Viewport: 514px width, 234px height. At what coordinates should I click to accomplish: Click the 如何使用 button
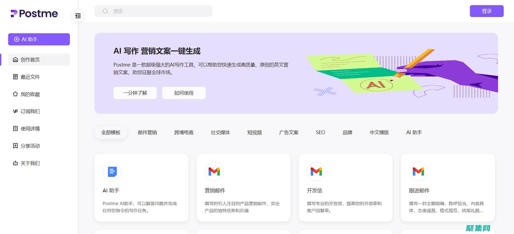pyautogui.click(x=184, y=93)
